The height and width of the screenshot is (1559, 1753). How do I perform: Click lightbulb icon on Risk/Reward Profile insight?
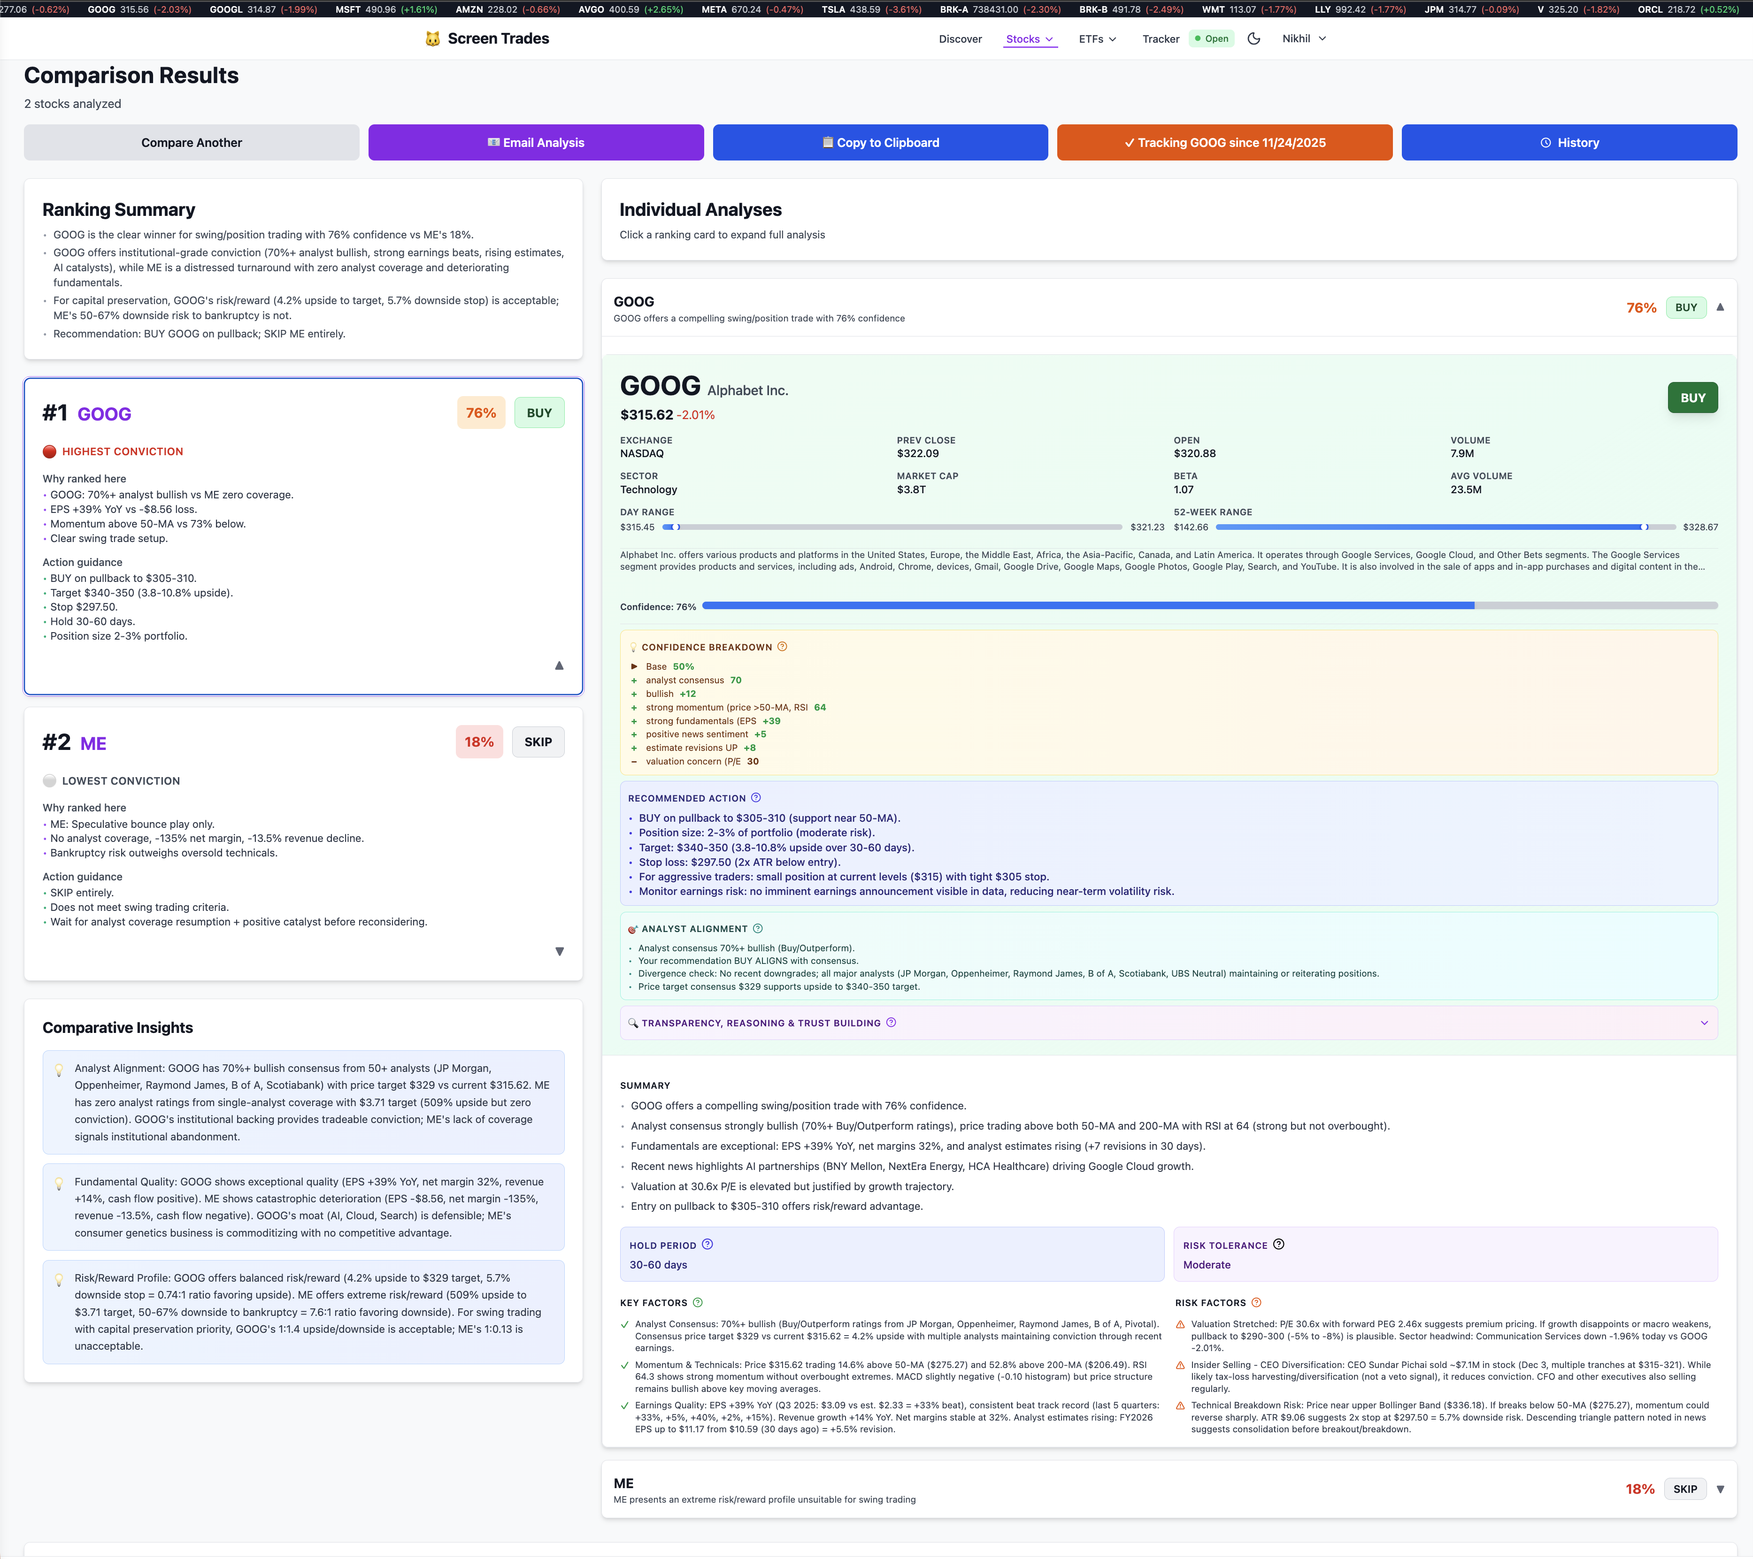tap(59, 1279)
